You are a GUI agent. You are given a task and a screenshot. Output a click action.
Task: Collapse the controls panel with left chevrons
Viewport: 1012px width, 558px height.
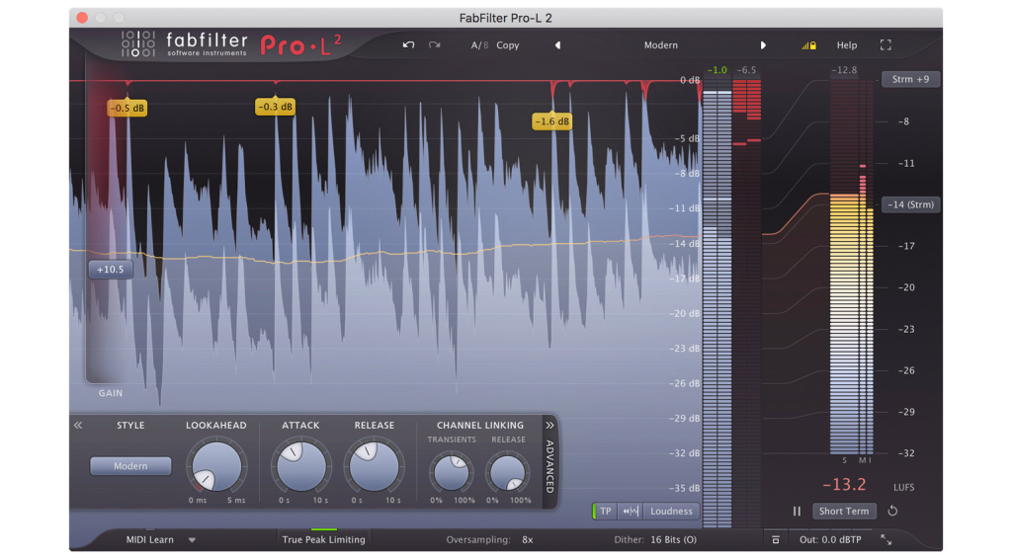(x=78, y=425)
